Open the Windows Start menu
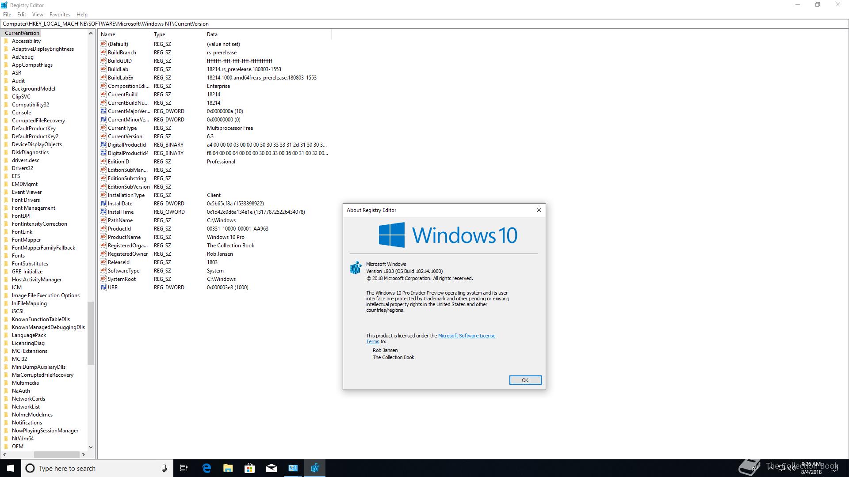849x477 pixels. tap(11, 468)
